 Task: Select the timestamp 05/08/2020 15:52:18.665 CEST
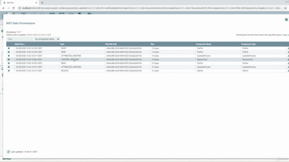coord(29,59)
